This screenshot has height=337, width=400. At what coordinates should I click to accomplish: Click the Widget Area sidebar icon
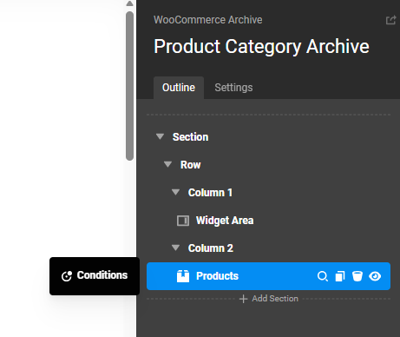(x=183, y=221)
